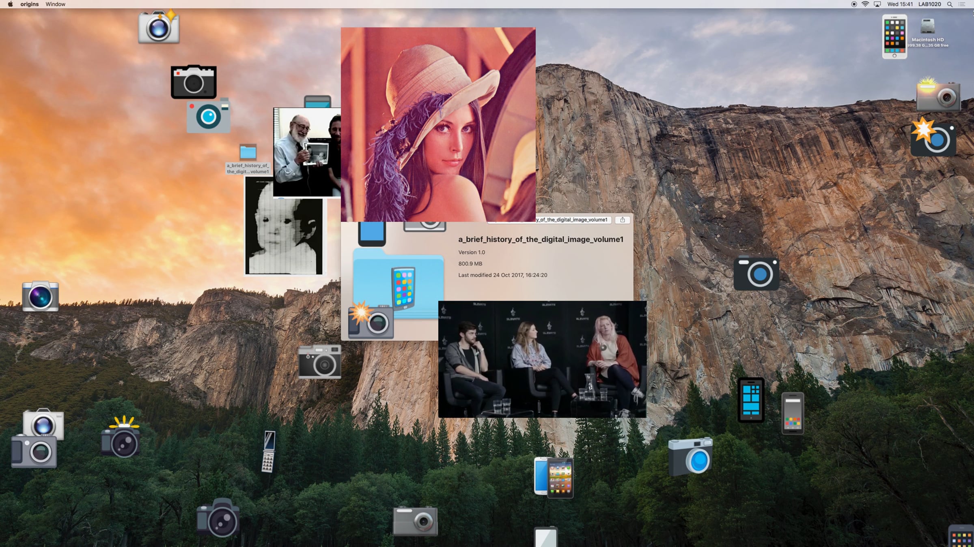Select the retro silver rangefinder camera
The height and width of the screenshot is (547, 974).
[320, 362]
